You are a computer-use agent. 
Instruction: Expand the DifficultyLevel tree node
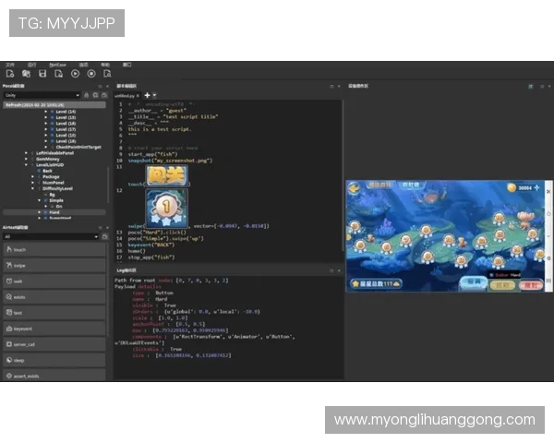click(x=35, y=187)
